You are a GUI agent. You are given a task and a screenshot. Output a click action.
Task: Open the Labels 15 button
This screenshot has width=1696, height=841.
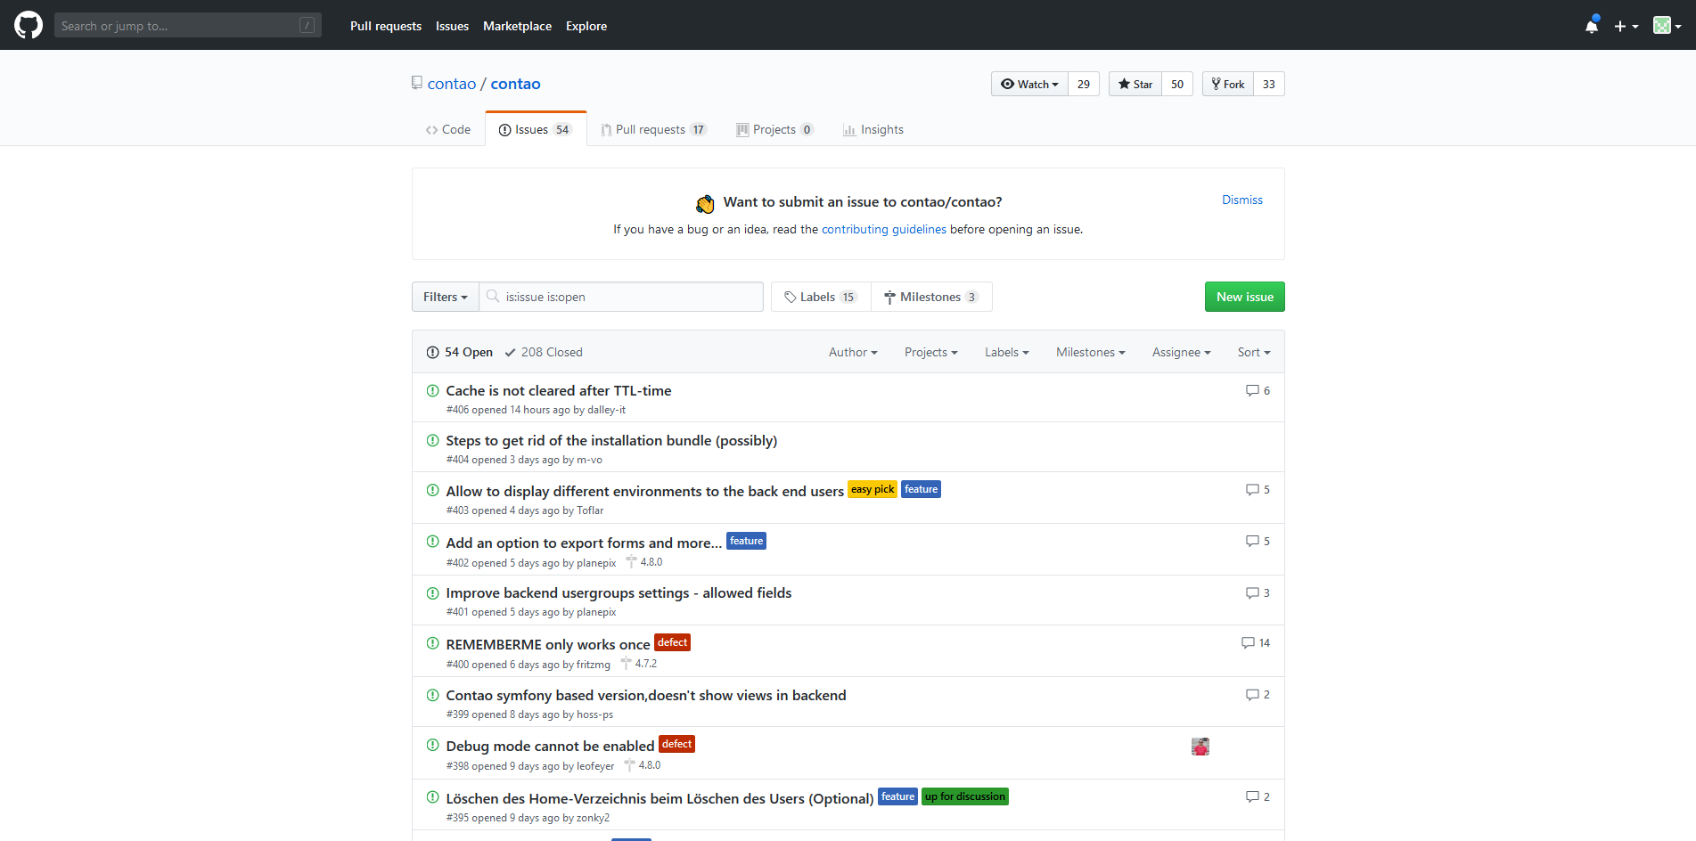pyautogui.click(x=821, y=297)
